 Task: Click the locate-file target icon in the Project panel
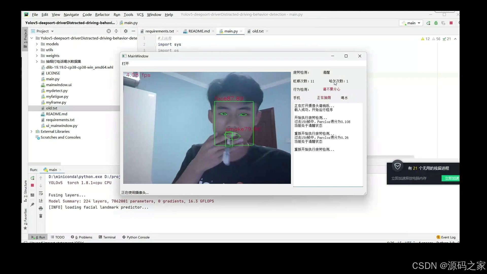click(x=109, y=31)
